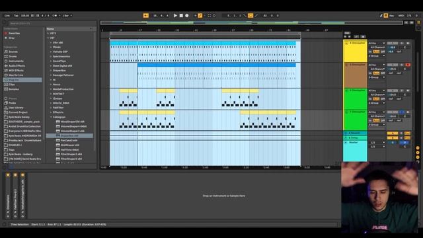The image size is (423, 238).
Task: Arm the Arrangement Record button
Action: [186, 16]
